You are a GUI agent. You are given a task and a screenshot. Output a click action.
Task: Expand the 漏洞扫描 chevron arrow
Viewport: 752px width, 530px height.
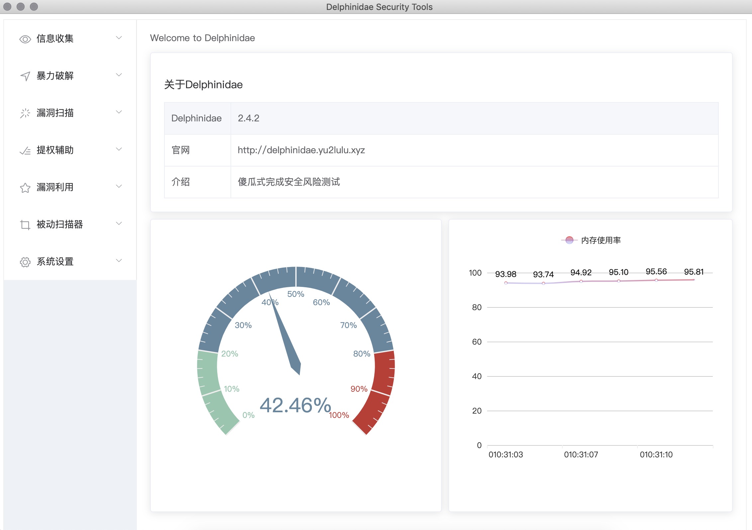click(119, 112)
